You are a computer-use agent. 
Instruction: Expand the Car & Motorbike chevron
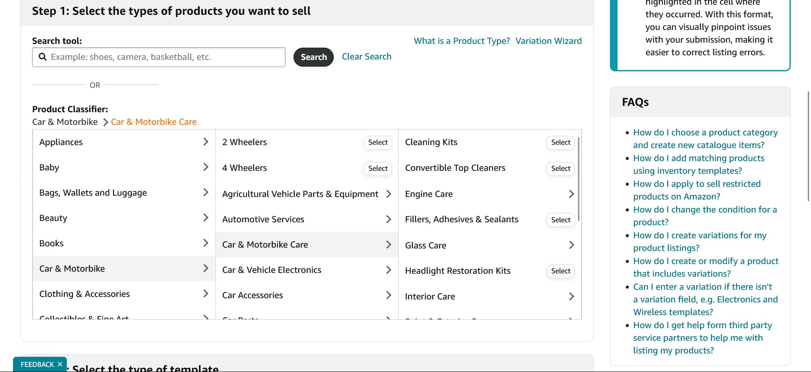tap(206, 268)
